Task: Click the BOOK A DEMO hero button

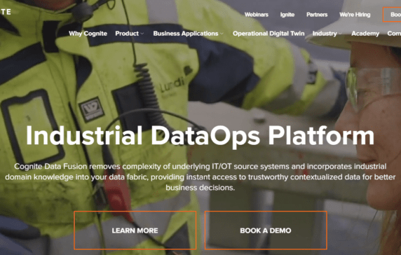Action: point(266,230)
